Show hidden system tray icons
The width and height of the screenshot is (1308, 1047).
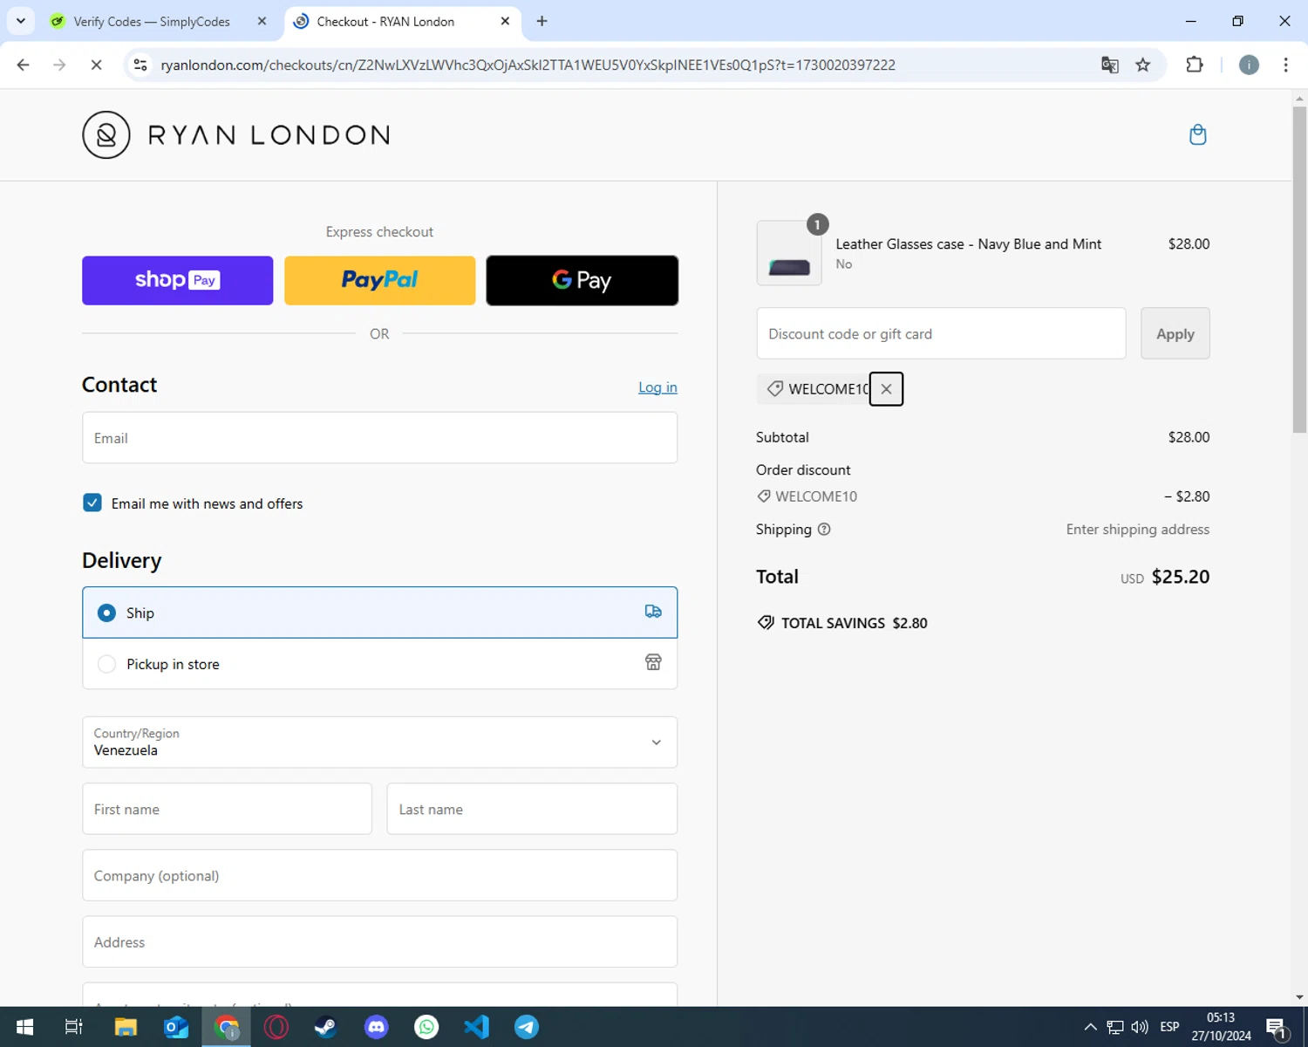1090,1027
